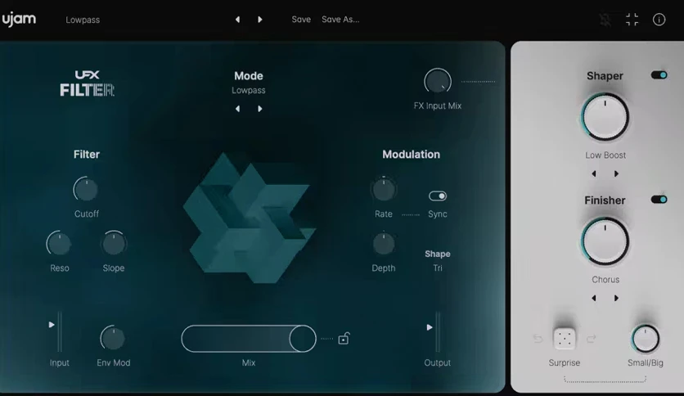684x396 pixels.
Task: Click the Finisher Chorus knob
Action: click(605, 241)
